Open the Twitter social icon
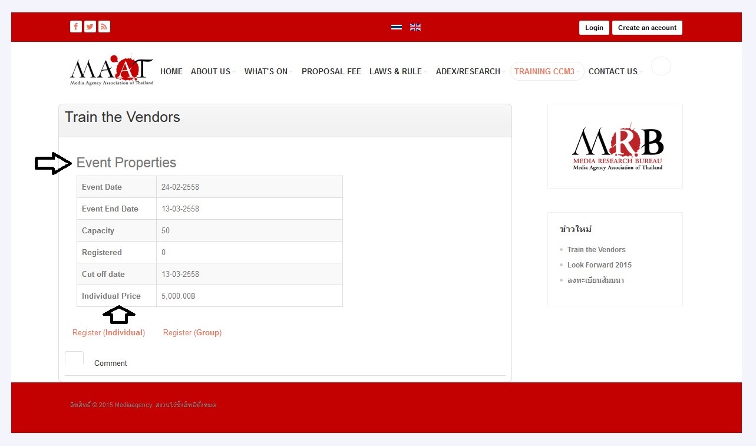This screenshot has width=756, height=446. click(90, 27)
